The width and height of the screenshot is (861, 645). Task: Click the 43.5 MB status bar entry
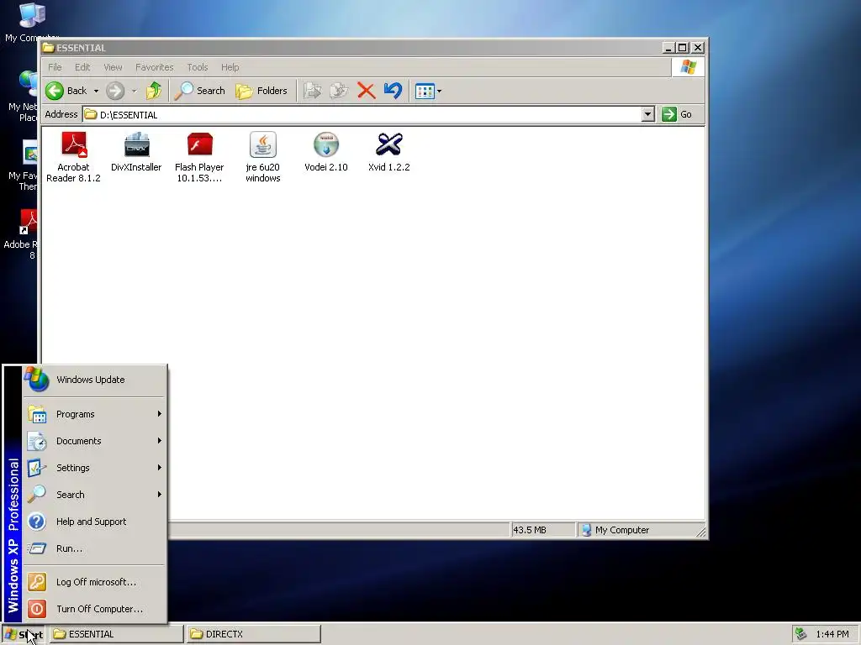click(542, 530)
